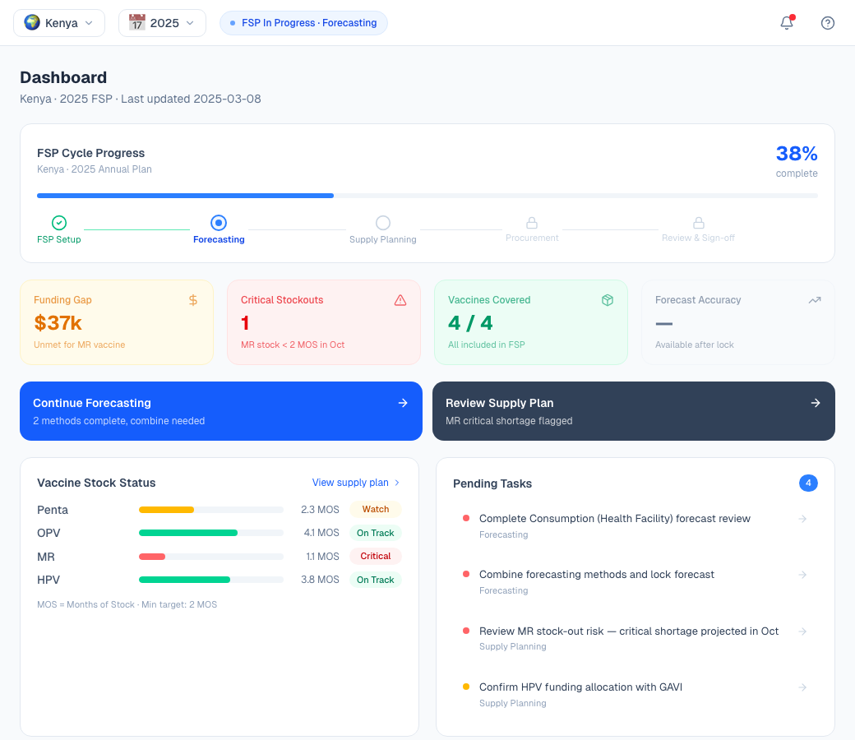Click Review Supply Plan button
855x740 pixels.
pos(634,411)
